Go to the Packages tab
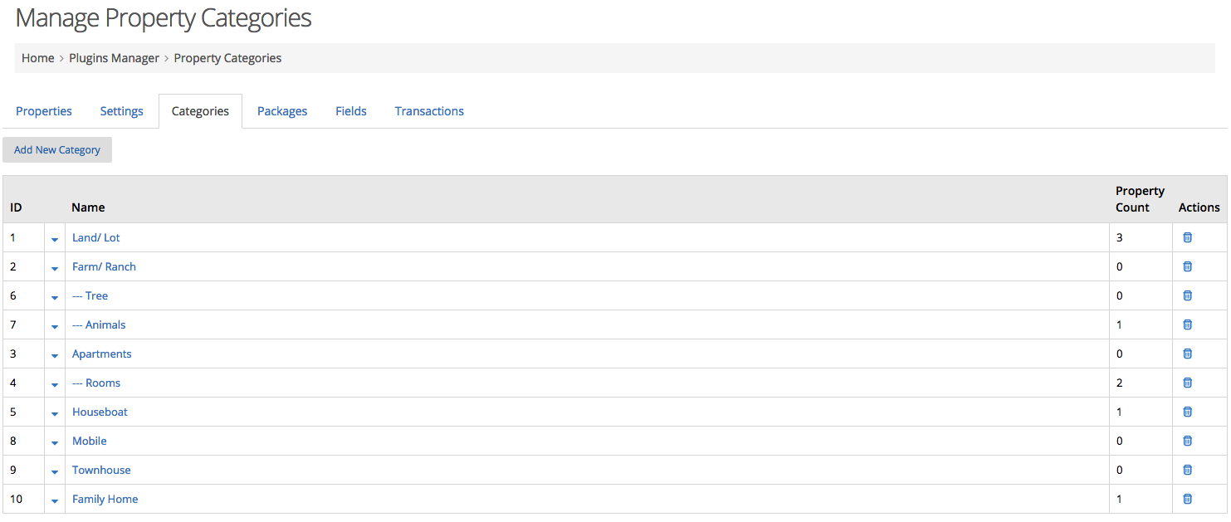The height and width of the screenshot is (522, 1231). click(x=282, y=111)
